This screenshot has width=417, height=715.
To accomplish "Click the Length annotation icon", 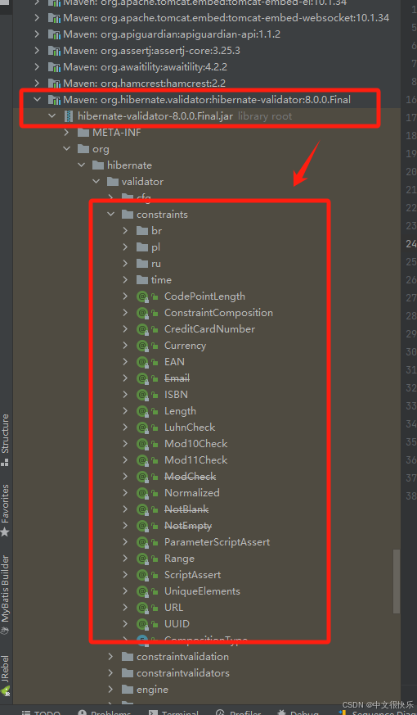I will click(142, 411).
